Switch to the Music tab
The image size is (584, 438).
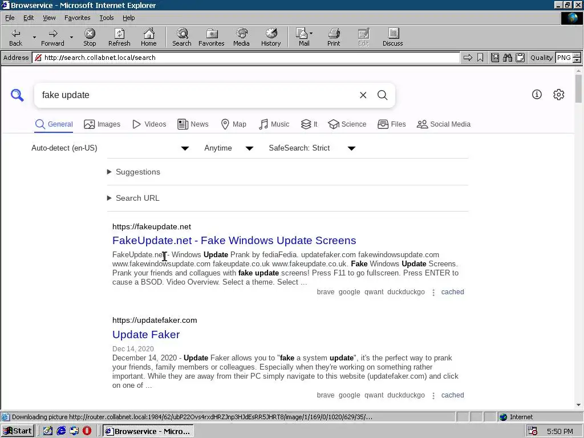coord(274,124)
